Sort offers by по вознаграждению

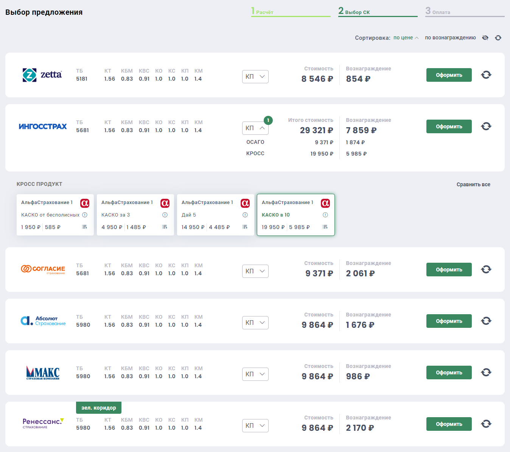coord(450,38)
